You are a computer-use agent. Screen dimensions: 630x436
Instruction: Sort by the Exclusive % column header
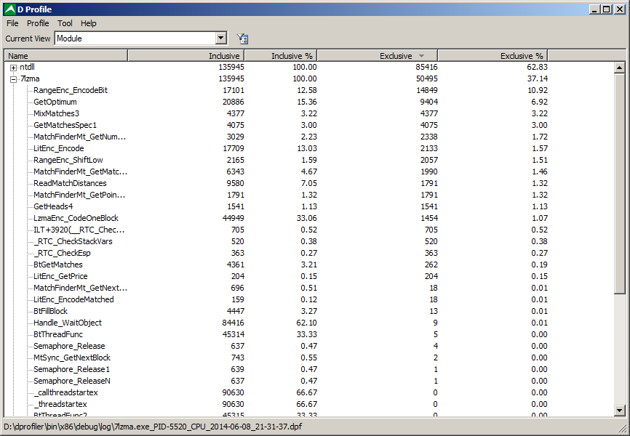(x=493, y=56)
